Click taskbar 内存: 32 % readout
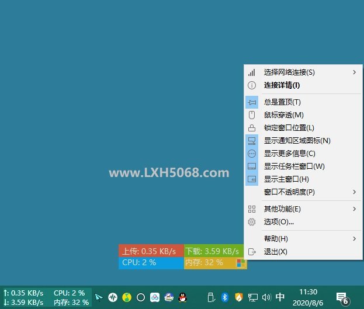The width and height of the screenshot is (364, 309). tap(71, 302)
